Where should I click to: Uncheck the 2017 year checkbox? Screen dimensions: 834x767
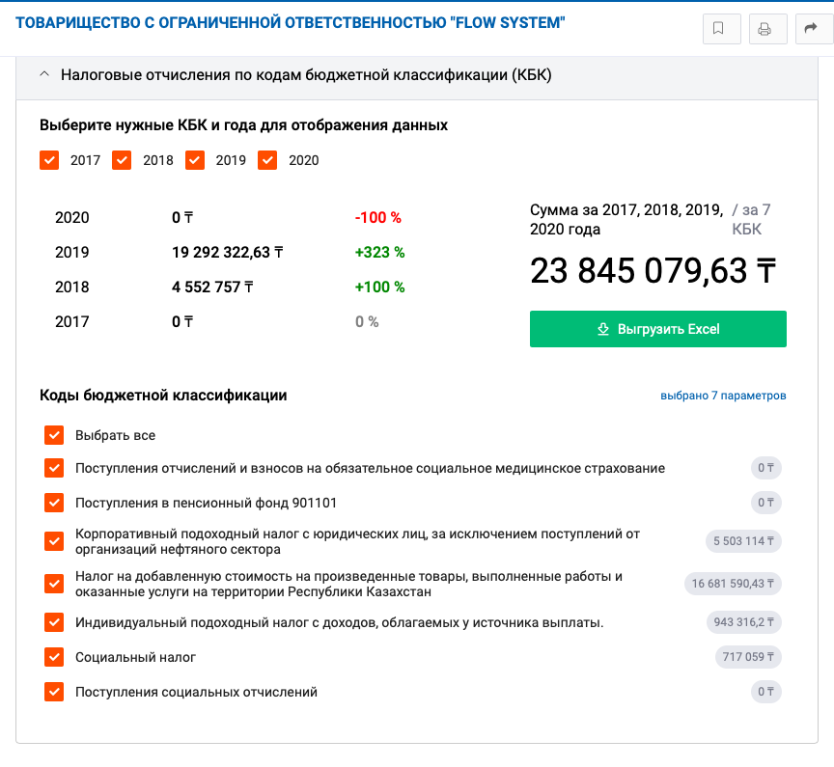[49, 160]
